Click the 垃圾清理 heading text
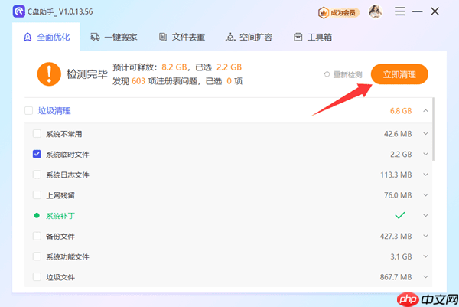459x307 pixels. pos(54,111)
